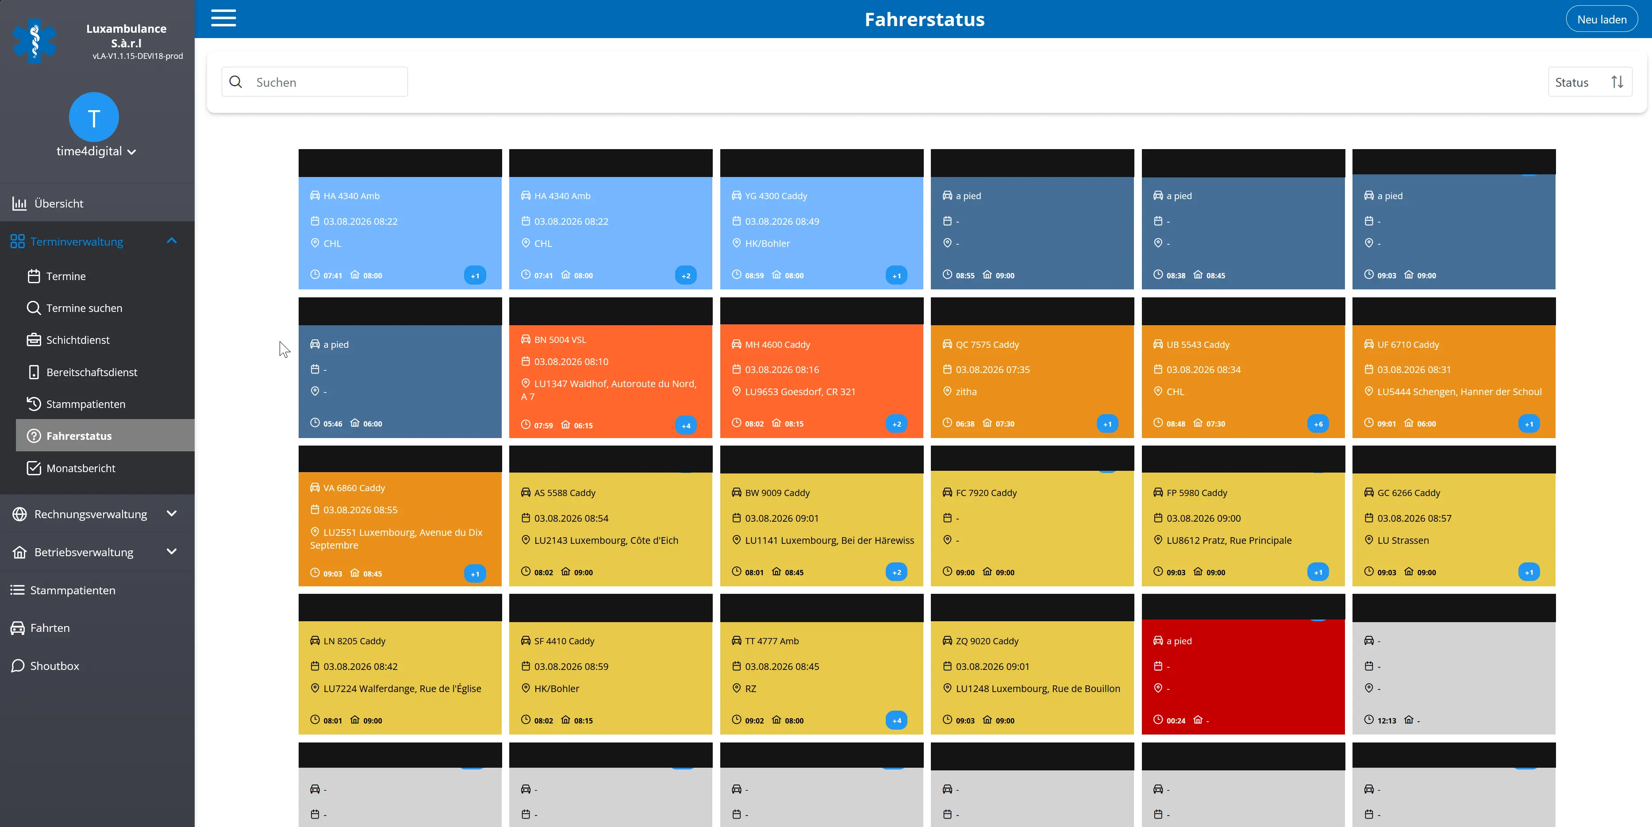Image resolution: width=1652 pixels, height=827 pixels.
Task: Click the Fahrerstatus page title
Action: click(924, 19)
